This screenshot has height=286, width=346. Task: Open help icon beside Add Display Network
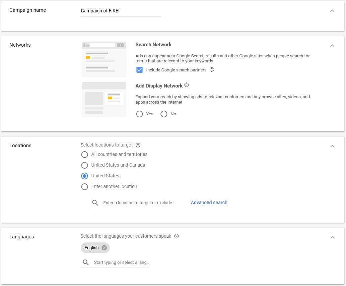click(187, 85)
